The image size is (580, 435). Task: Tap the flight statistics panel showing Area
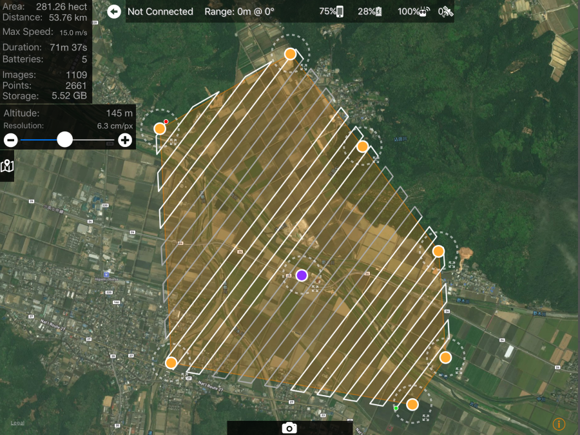tap(45, 51)
